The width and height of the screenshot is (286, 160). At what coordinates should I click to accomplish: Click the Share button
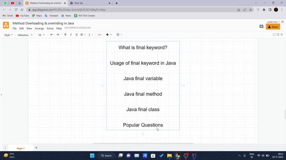point(273,27)
